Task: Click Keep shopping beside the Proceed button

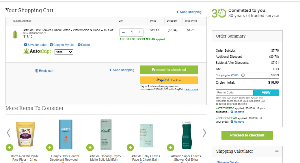Action: click(x=122, y=70)
